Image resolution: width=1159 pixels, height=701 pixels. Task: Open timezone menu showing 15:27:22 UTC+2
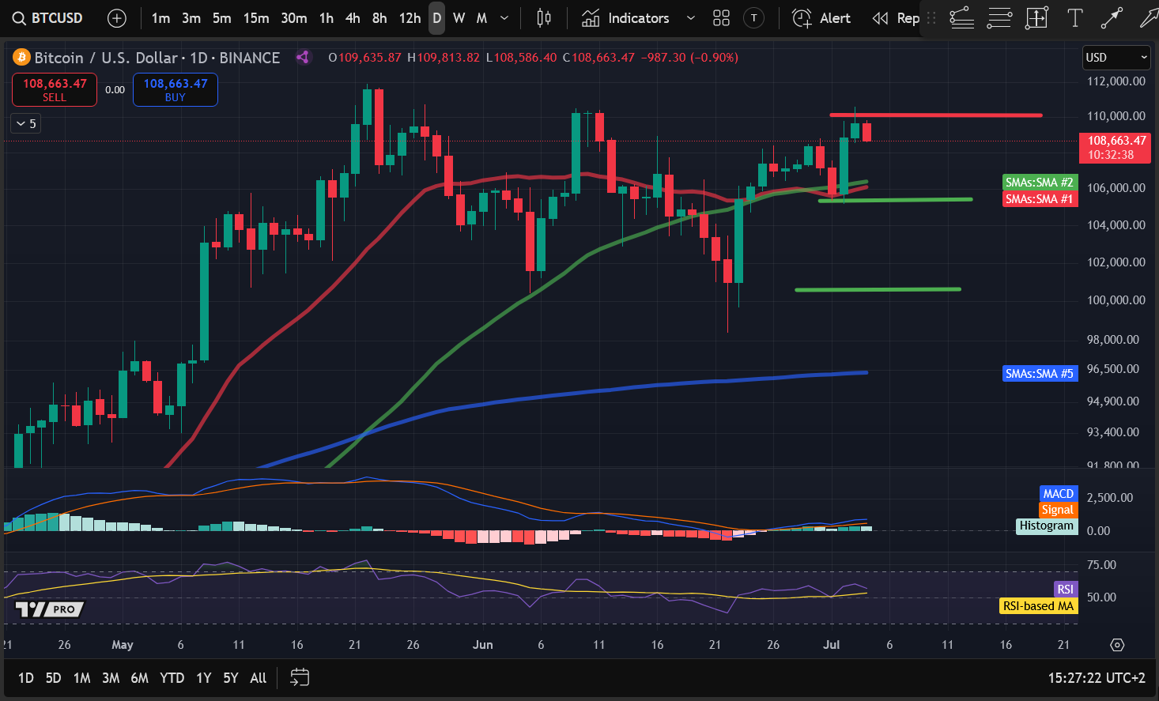[1097, 678]
